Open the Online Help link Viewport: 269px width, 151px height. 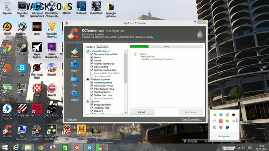tap(72, 119)
